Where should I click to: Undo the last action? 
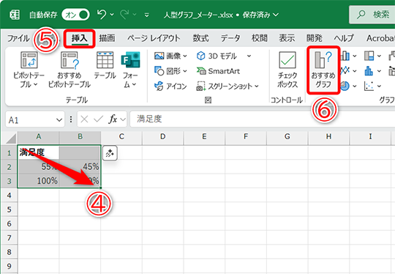point(102,15)
